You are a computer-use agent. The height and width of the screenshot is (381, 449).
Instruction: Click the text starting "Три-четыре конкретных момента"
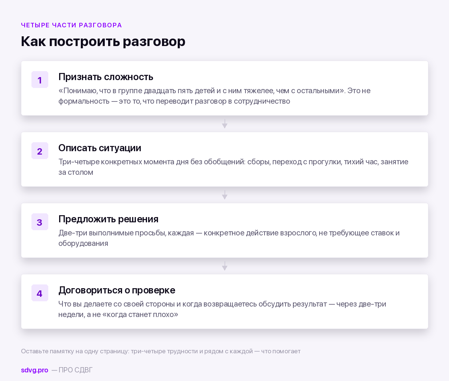(233, 167)
